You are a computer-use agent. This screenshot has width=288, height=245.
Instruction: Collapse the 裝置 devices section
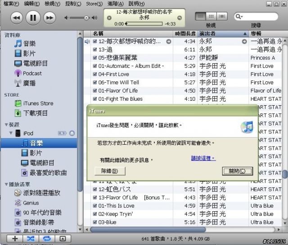click(x=6, y=125)
